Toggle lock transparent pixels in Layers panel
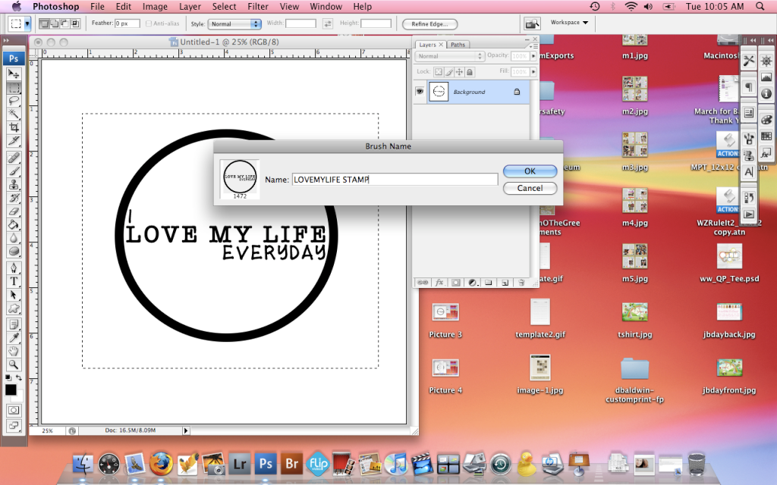 (x=439, y=72)
